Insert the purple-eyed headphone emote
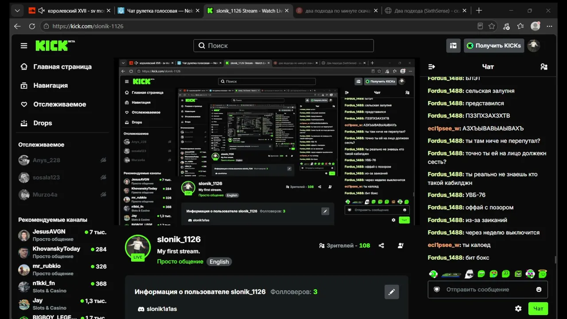Screen dimensions: 567x319 pos(530,274)
